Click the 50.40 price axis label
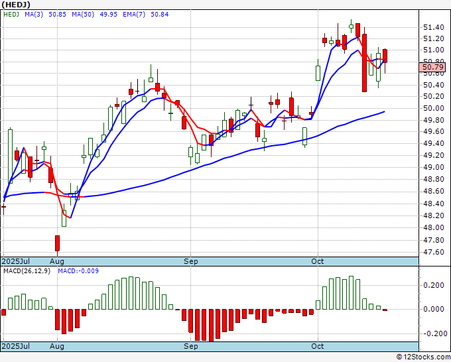The height and width of the screenshot is (362, 451). coord(434,85)
